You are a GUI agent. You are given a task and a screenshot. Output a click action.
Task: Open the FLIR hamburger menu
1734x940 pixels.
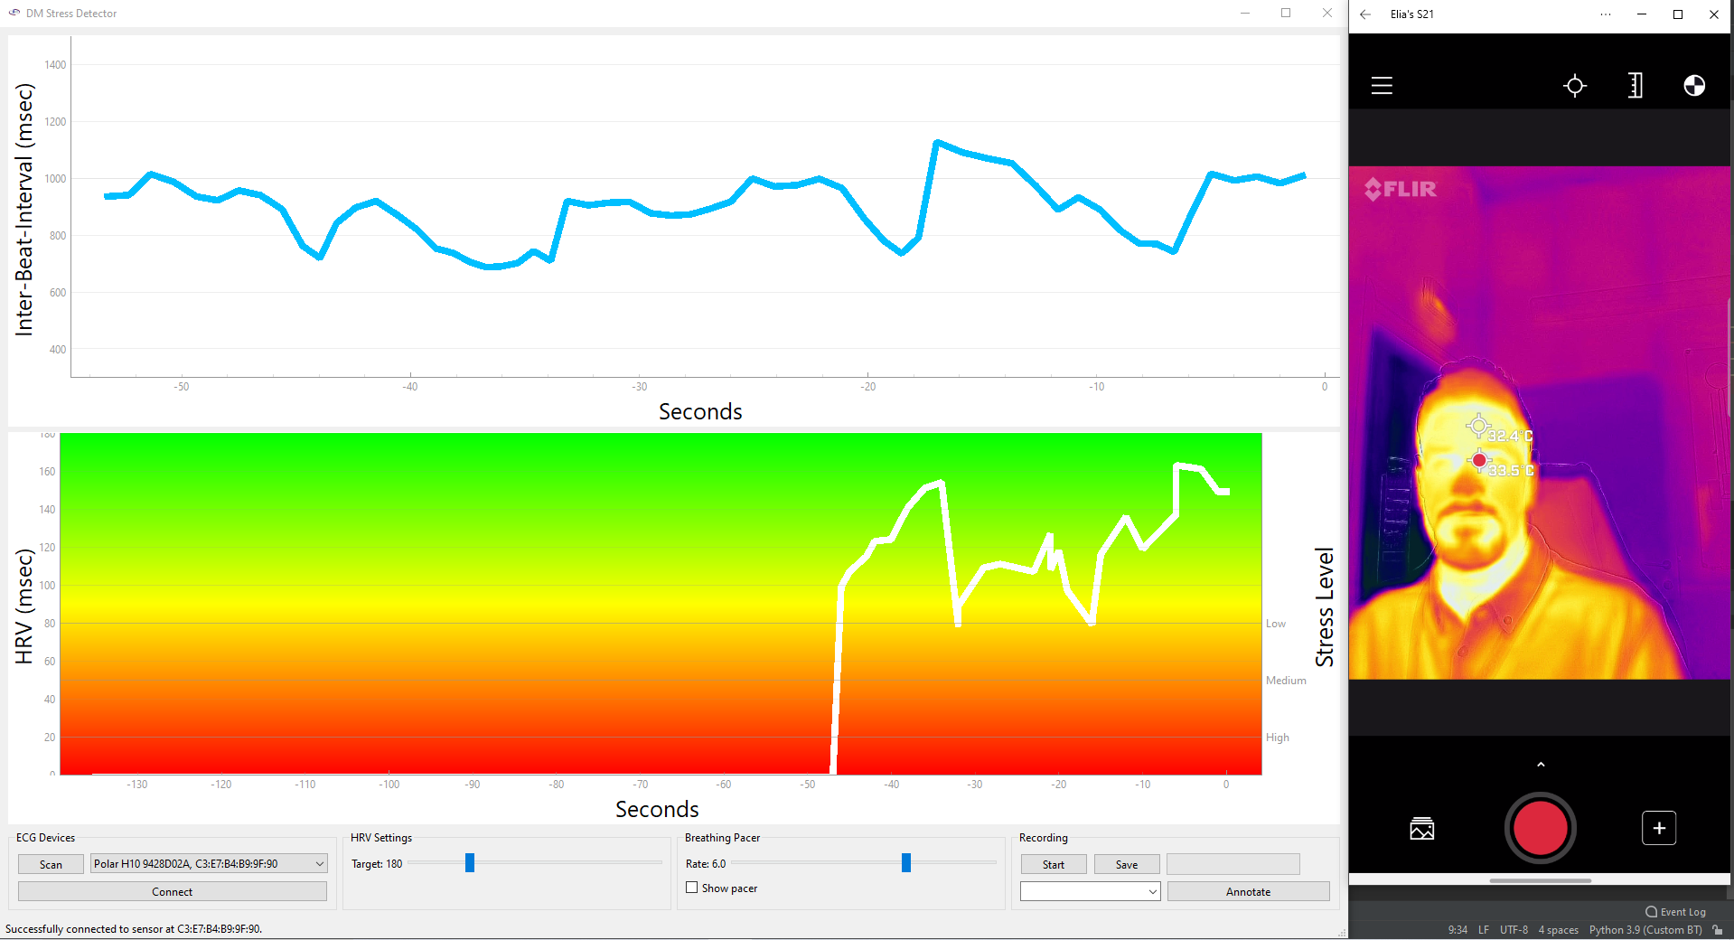click(x=1382, y=86)
